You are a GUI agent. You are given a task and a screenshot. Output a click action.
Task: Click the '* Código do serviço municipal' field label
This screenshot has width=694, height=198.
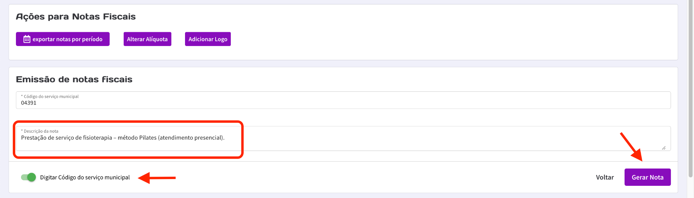coord(51,96)
